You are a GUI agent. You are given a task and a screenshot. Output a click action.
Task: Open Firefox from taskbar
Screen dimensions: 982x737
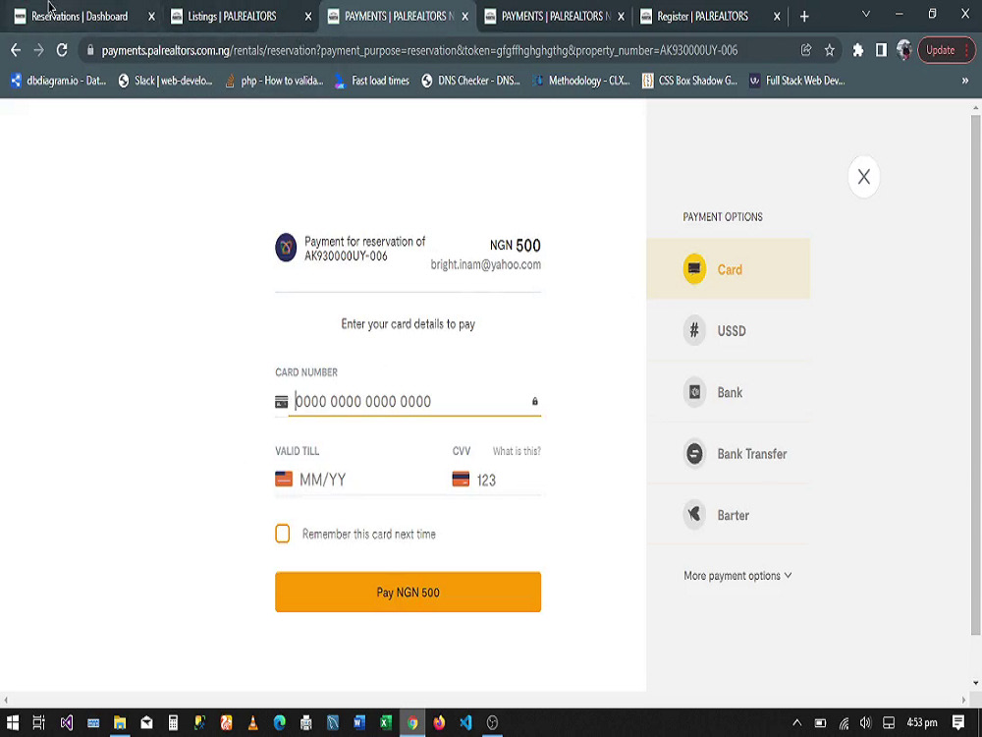(x=439, y=722)
